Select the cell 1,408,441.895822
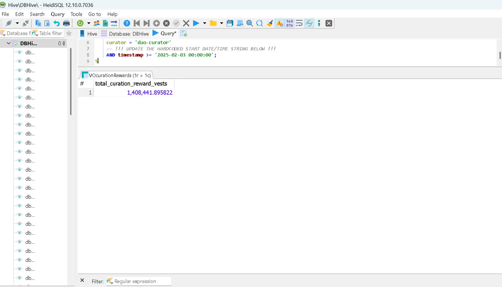 tap(134, 92)
